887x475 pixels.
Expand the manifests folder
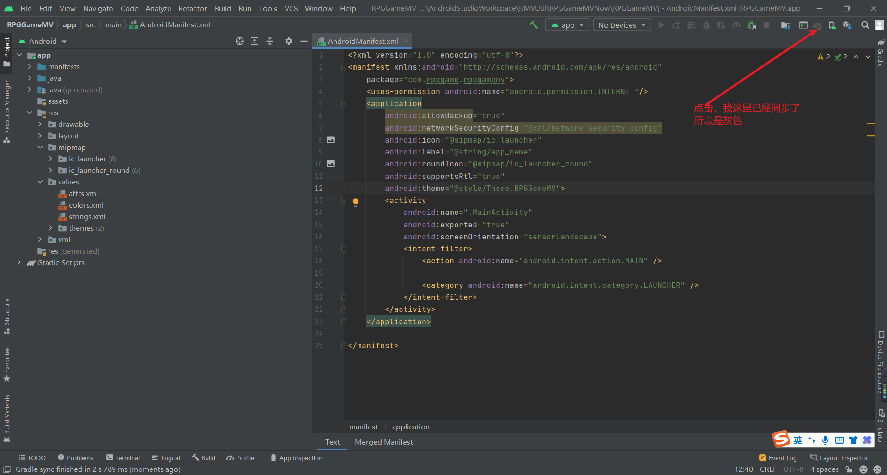pyautogui.click(x=30, y=66)
